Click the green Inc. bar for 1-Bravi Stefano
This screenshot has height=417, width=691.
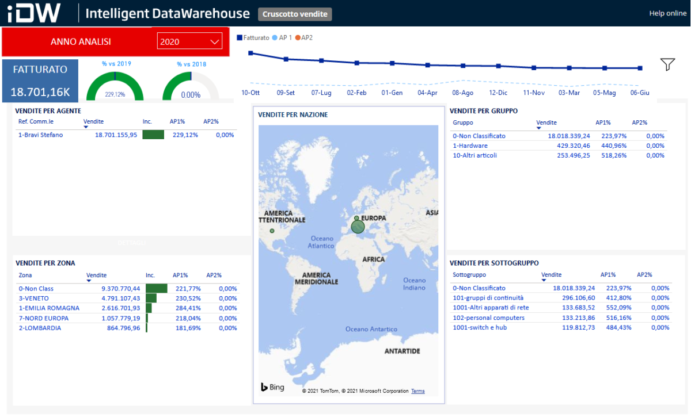coord(153,135)
